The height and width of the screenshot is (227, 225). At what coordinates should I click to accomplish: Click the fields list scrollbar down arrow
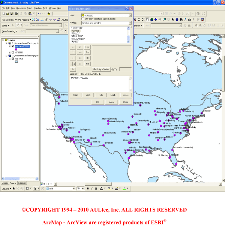[128, 42]
